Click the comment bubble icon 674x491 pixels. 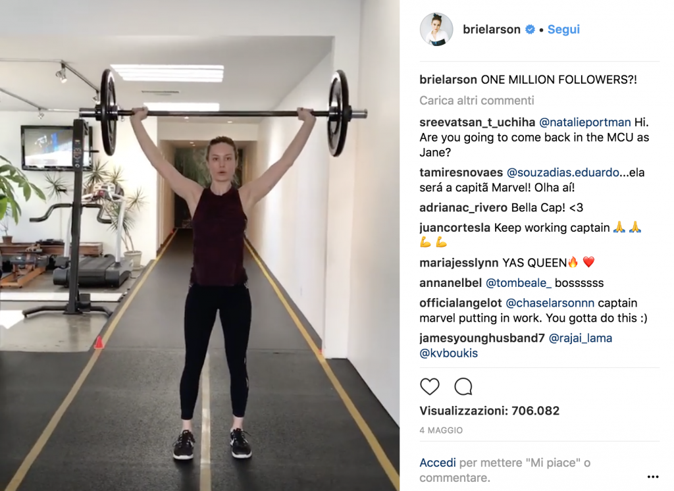pyautogui.click(x=463, y=386)
